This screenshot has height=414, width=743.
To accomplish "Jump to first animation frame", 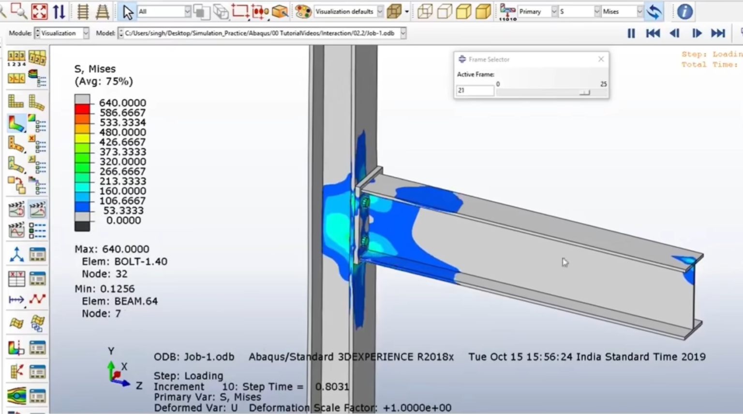I will (653, 33).
